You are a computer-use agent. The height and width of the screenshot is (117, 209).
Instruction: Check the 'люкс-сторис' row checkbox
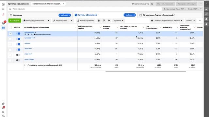10,60
